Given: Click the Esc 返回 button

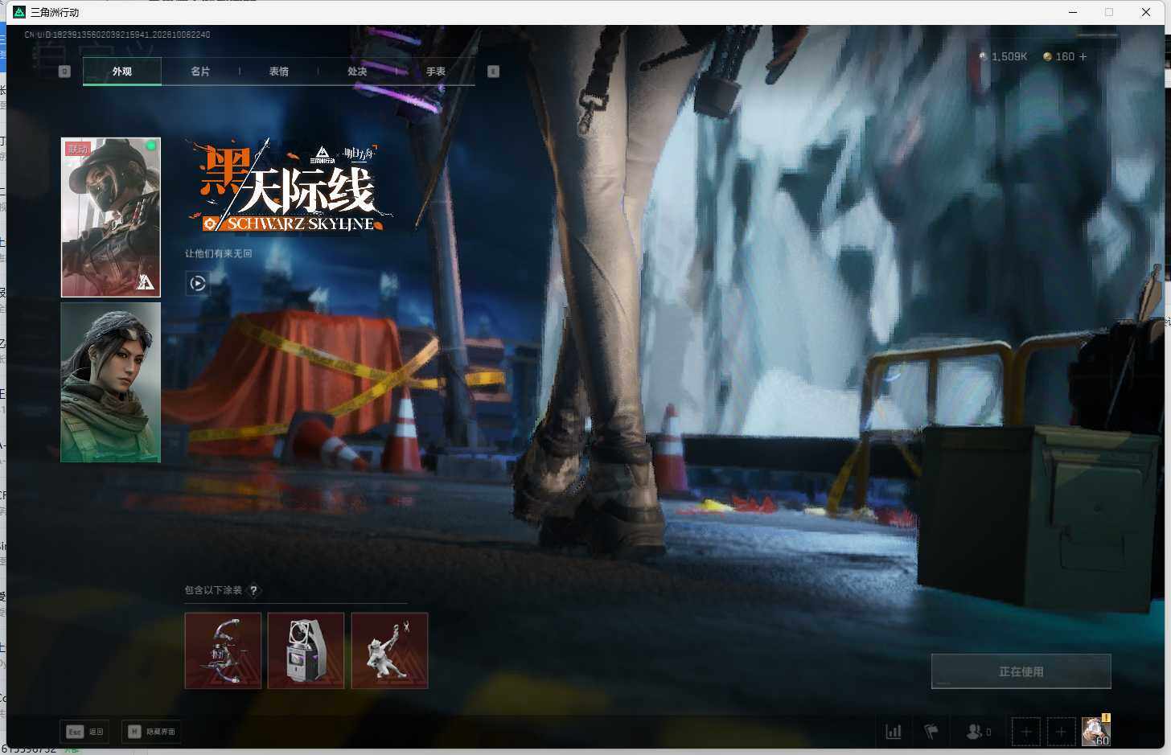Looking at the screenshot, I should [84, 732].
